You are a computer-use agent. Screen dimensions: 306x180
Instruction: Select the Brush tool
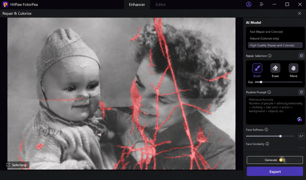coord(257,68)
